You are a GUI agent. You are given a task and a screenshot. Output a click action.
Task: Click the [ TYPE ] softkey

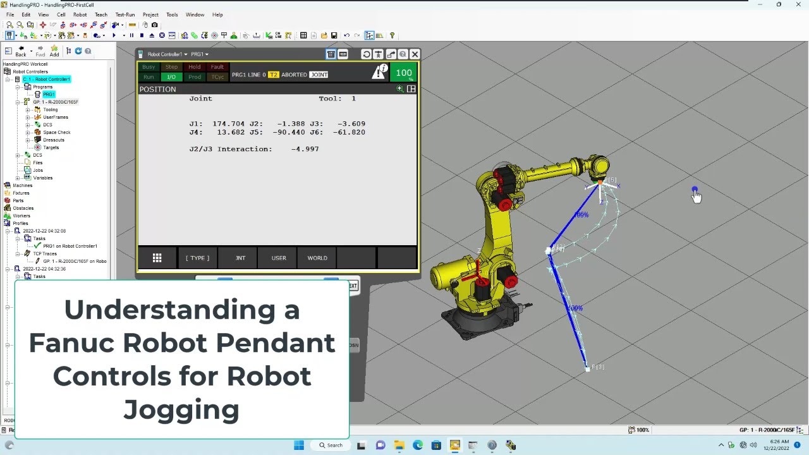point(197,258)
